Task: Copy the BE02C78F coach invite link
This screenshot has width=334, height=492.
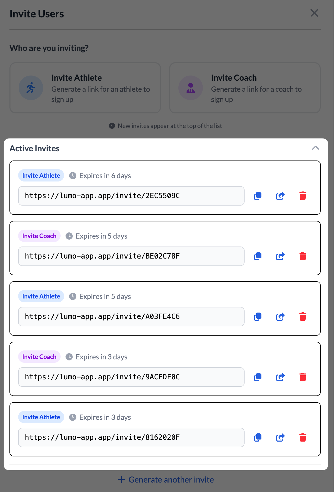Action: [x=258, y=256]
